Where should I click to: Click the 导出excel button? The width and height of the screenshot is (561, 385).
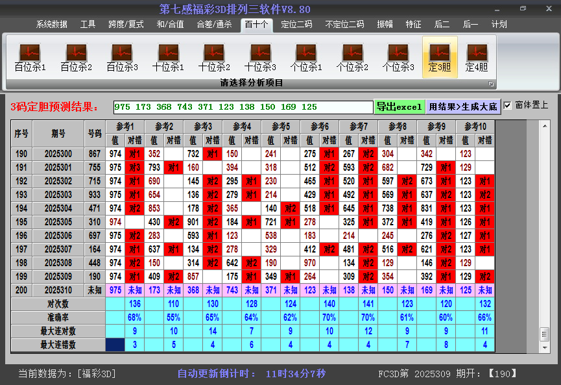[x=399, y=106]
